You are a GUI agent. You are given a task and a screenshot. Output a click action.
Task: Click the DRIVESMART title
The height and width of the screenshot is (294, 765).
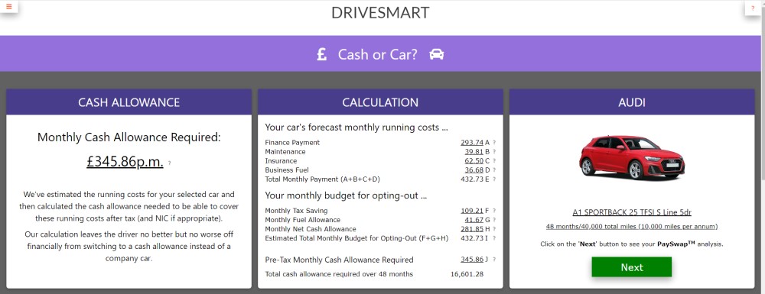click(x=380, y=13)
